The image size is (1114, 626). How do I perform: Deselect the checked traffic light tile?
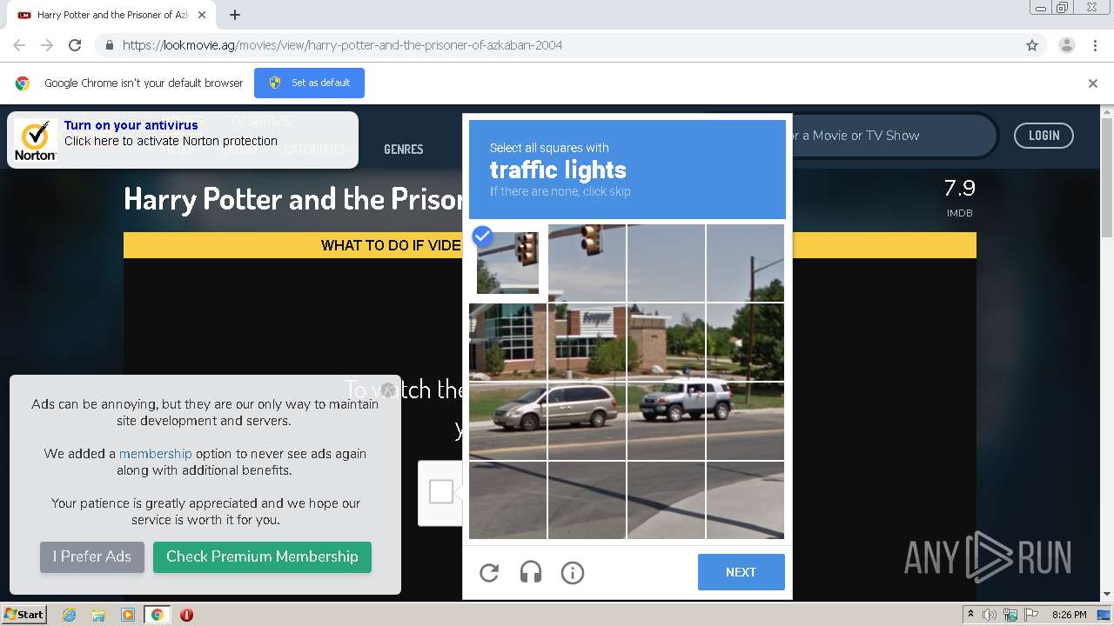[x=507, y=263]
